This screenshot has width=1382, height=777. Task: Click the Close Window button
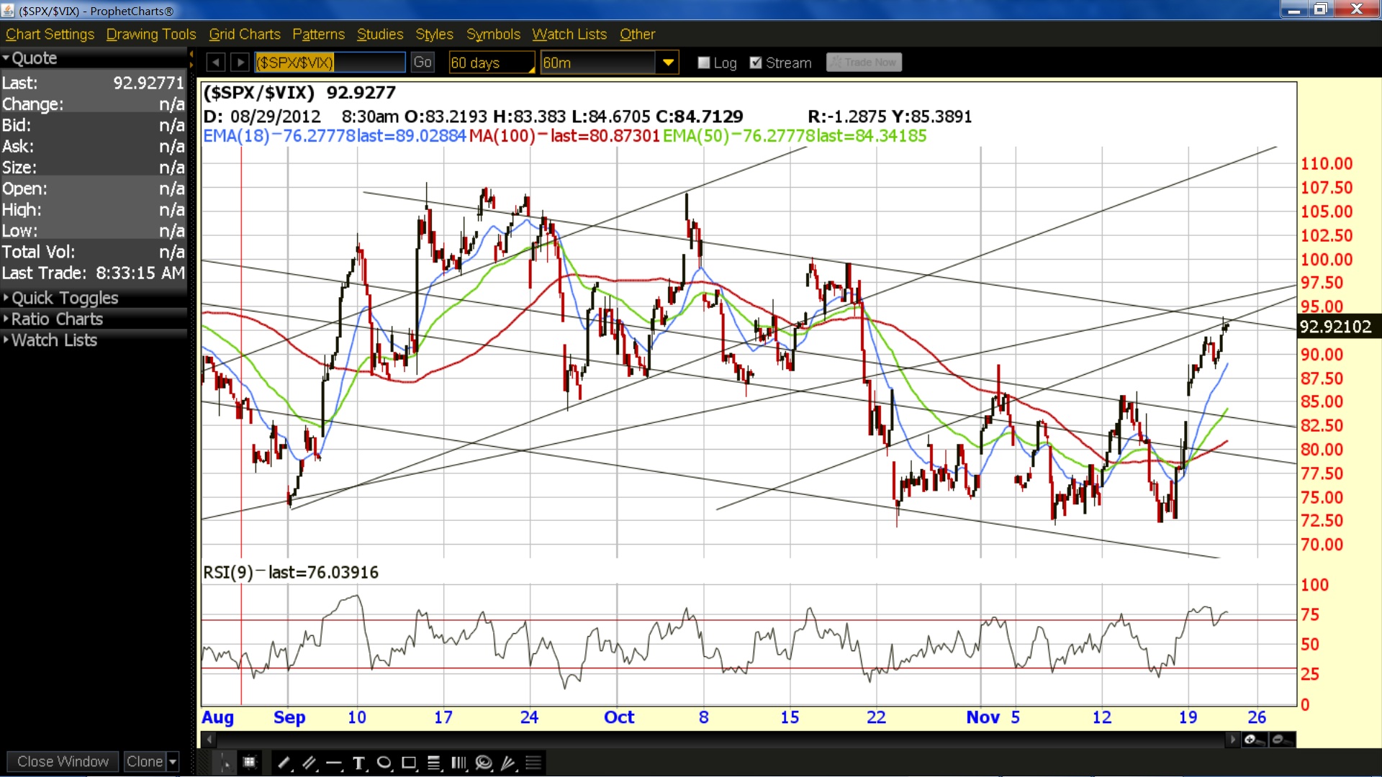click(x=63, y=761)
